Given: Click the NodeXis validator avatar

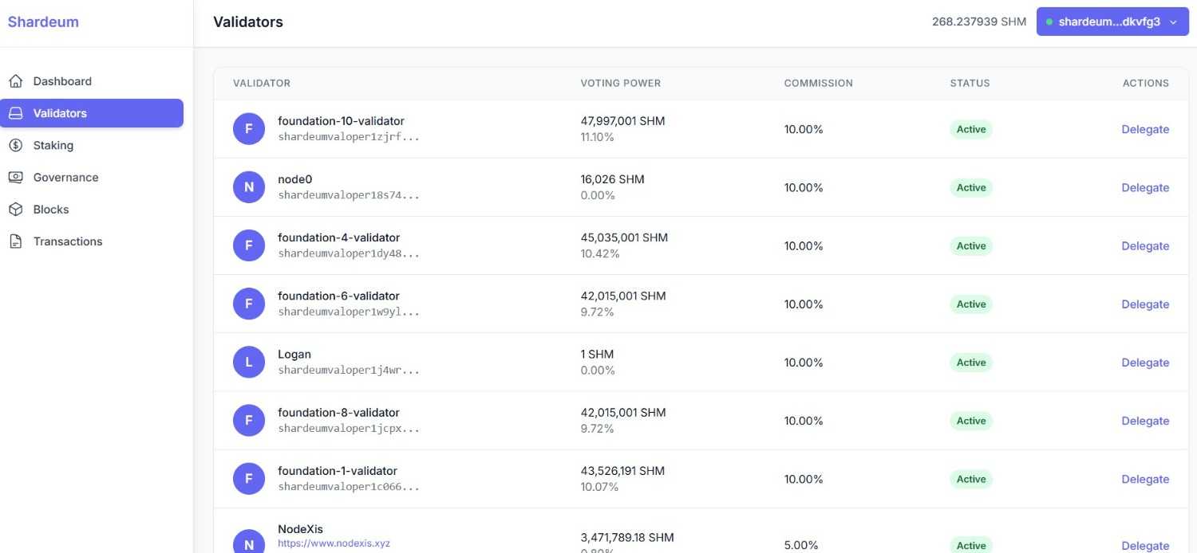Looking at the screenshot, I should click(248, 543).
